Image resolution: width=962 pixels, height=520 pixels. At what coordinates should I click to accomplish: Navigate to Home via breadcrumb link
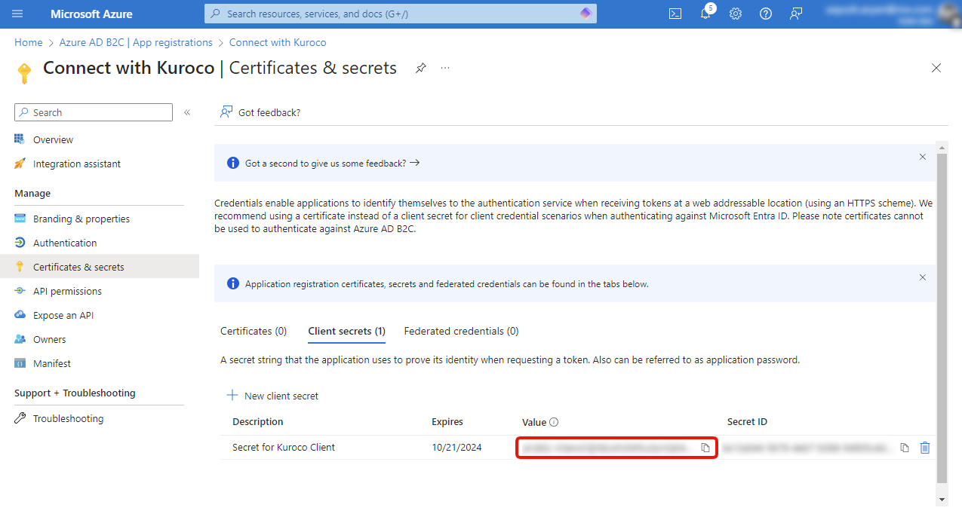28,42
